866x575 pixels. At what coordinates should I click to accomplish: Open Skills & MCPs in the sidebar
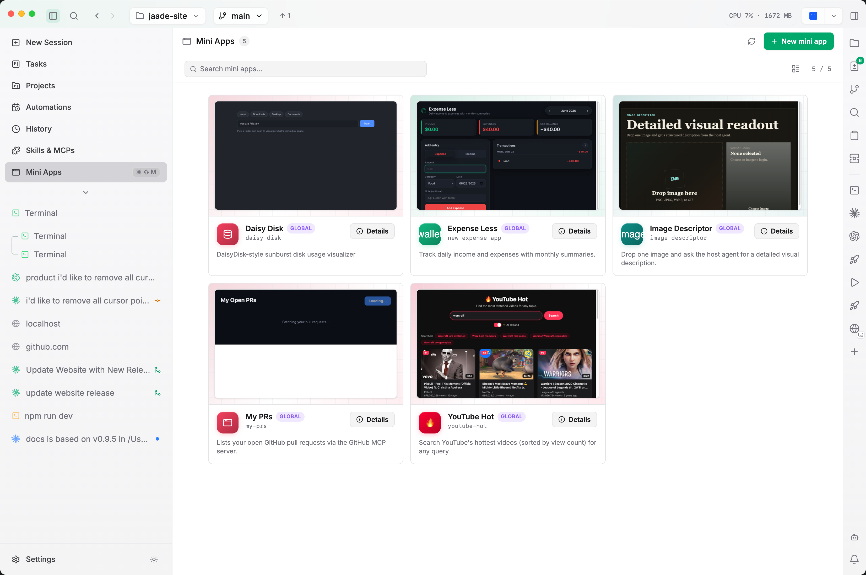coord(86,150)
